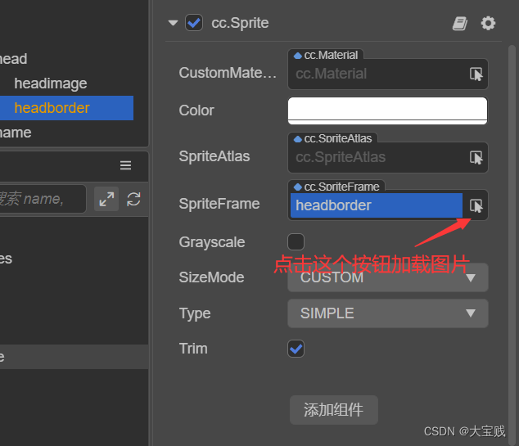519x446 pixels.
Task: Click the SpriteFrame headborder field
Action: pos(376,205)
